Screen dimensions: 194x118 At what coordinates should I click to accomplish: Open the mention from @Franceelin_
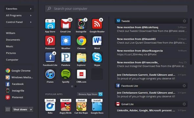[x=152, y=64]
